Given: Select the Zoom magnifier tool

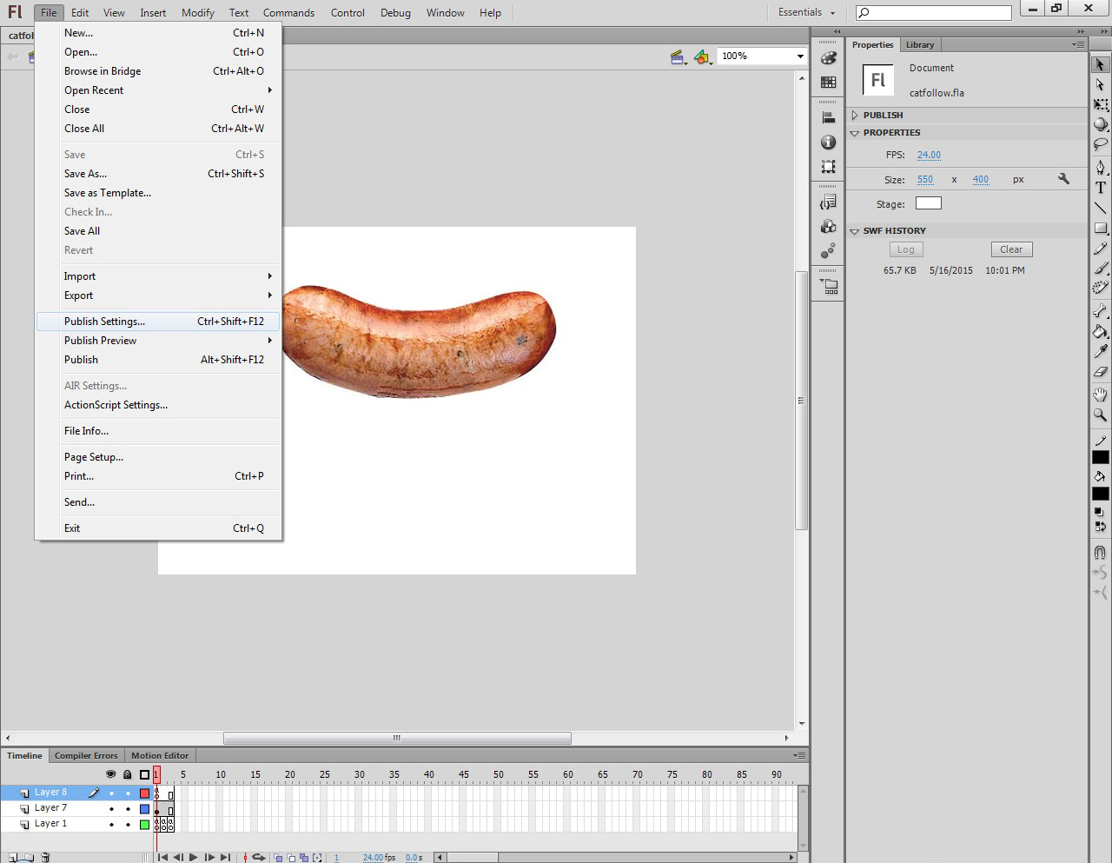Looking at the screenshot, I should pyautogui.click(x=1100, y=415).
